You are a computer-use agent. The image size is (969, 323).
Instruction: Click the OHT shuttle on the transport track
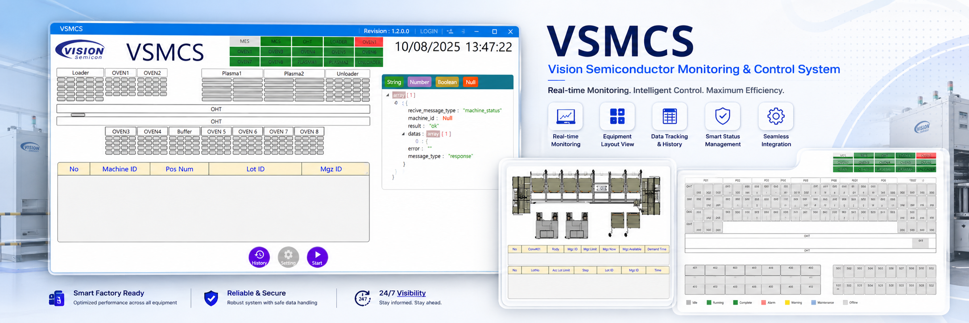click(78, 115)
